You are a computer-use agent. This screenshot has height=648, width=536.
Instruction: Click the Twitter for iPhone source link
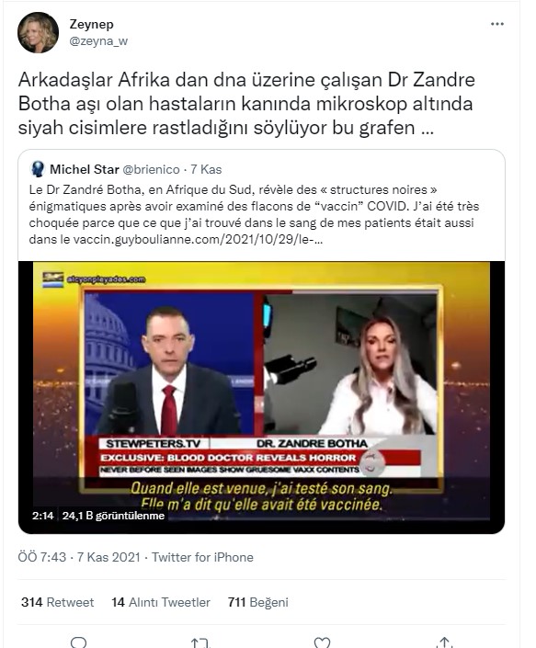pos(202,557)
